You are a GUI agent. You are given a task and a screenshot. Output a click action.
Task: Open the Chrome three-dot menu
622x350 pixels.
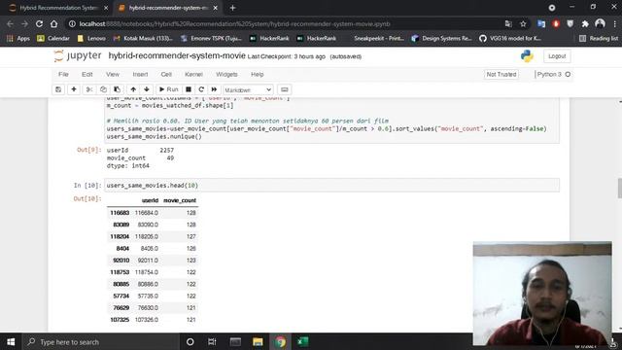(x=614, y=23)
